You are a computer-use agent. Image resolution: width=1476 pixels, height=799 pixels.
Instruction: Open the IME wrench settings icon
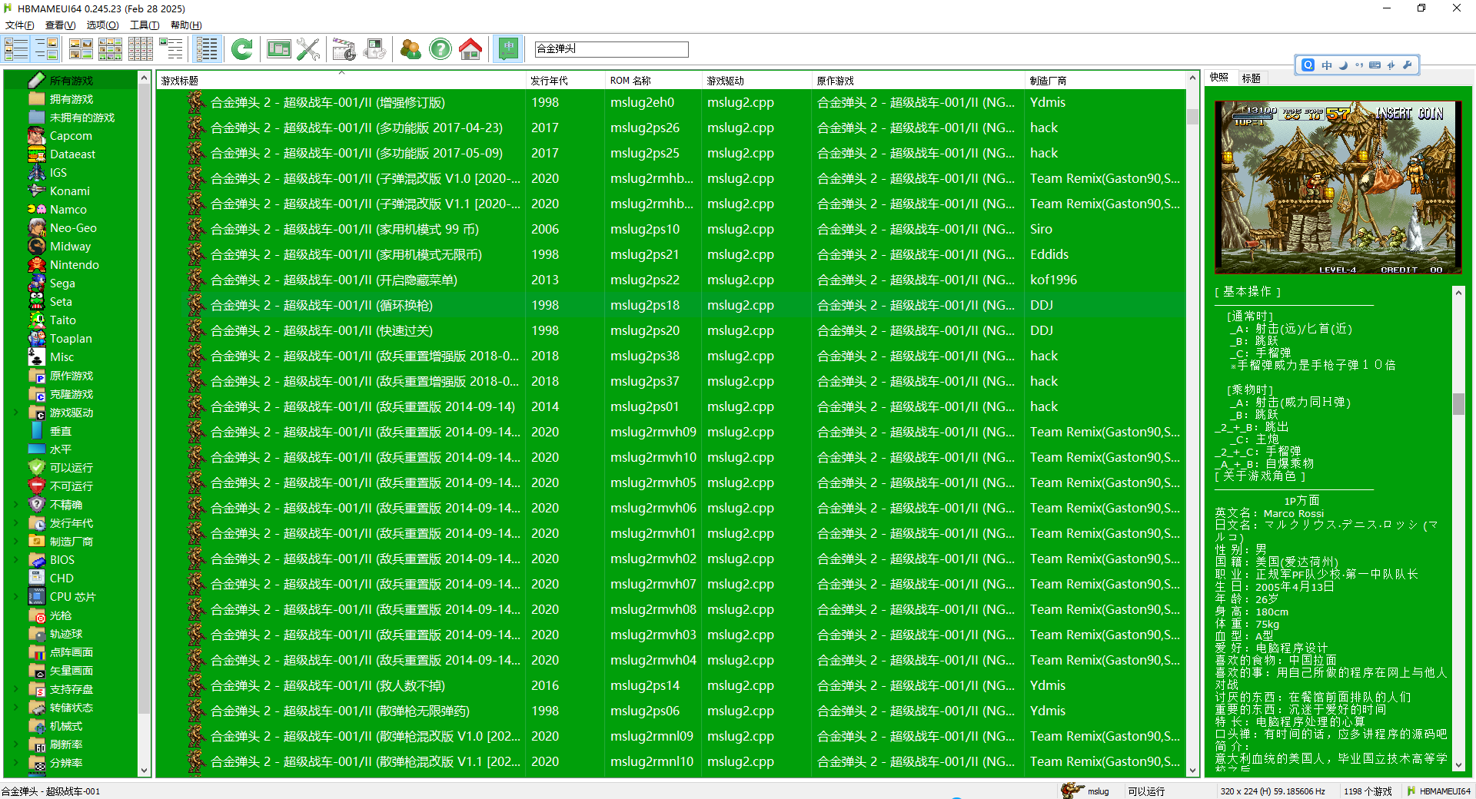tap(1407, 65)
